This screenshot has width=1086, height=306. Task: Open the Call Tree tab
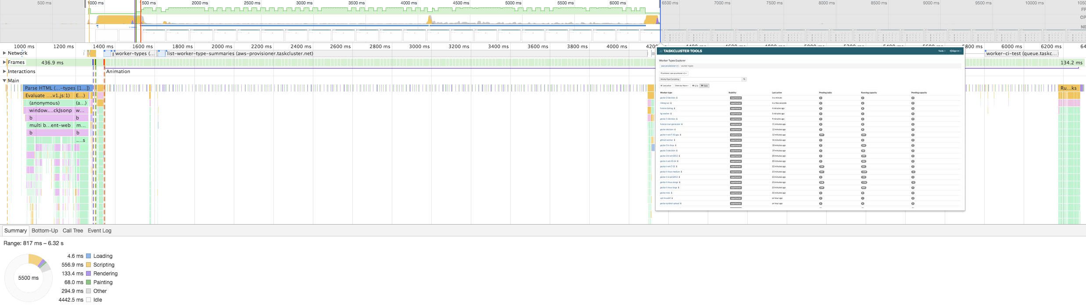point(73,231)
